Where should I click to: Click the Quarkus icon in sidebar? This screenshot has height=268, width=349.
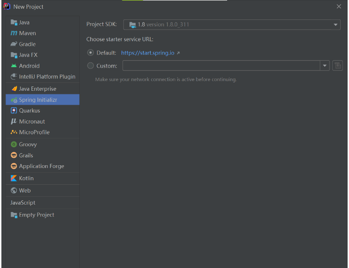14,111
